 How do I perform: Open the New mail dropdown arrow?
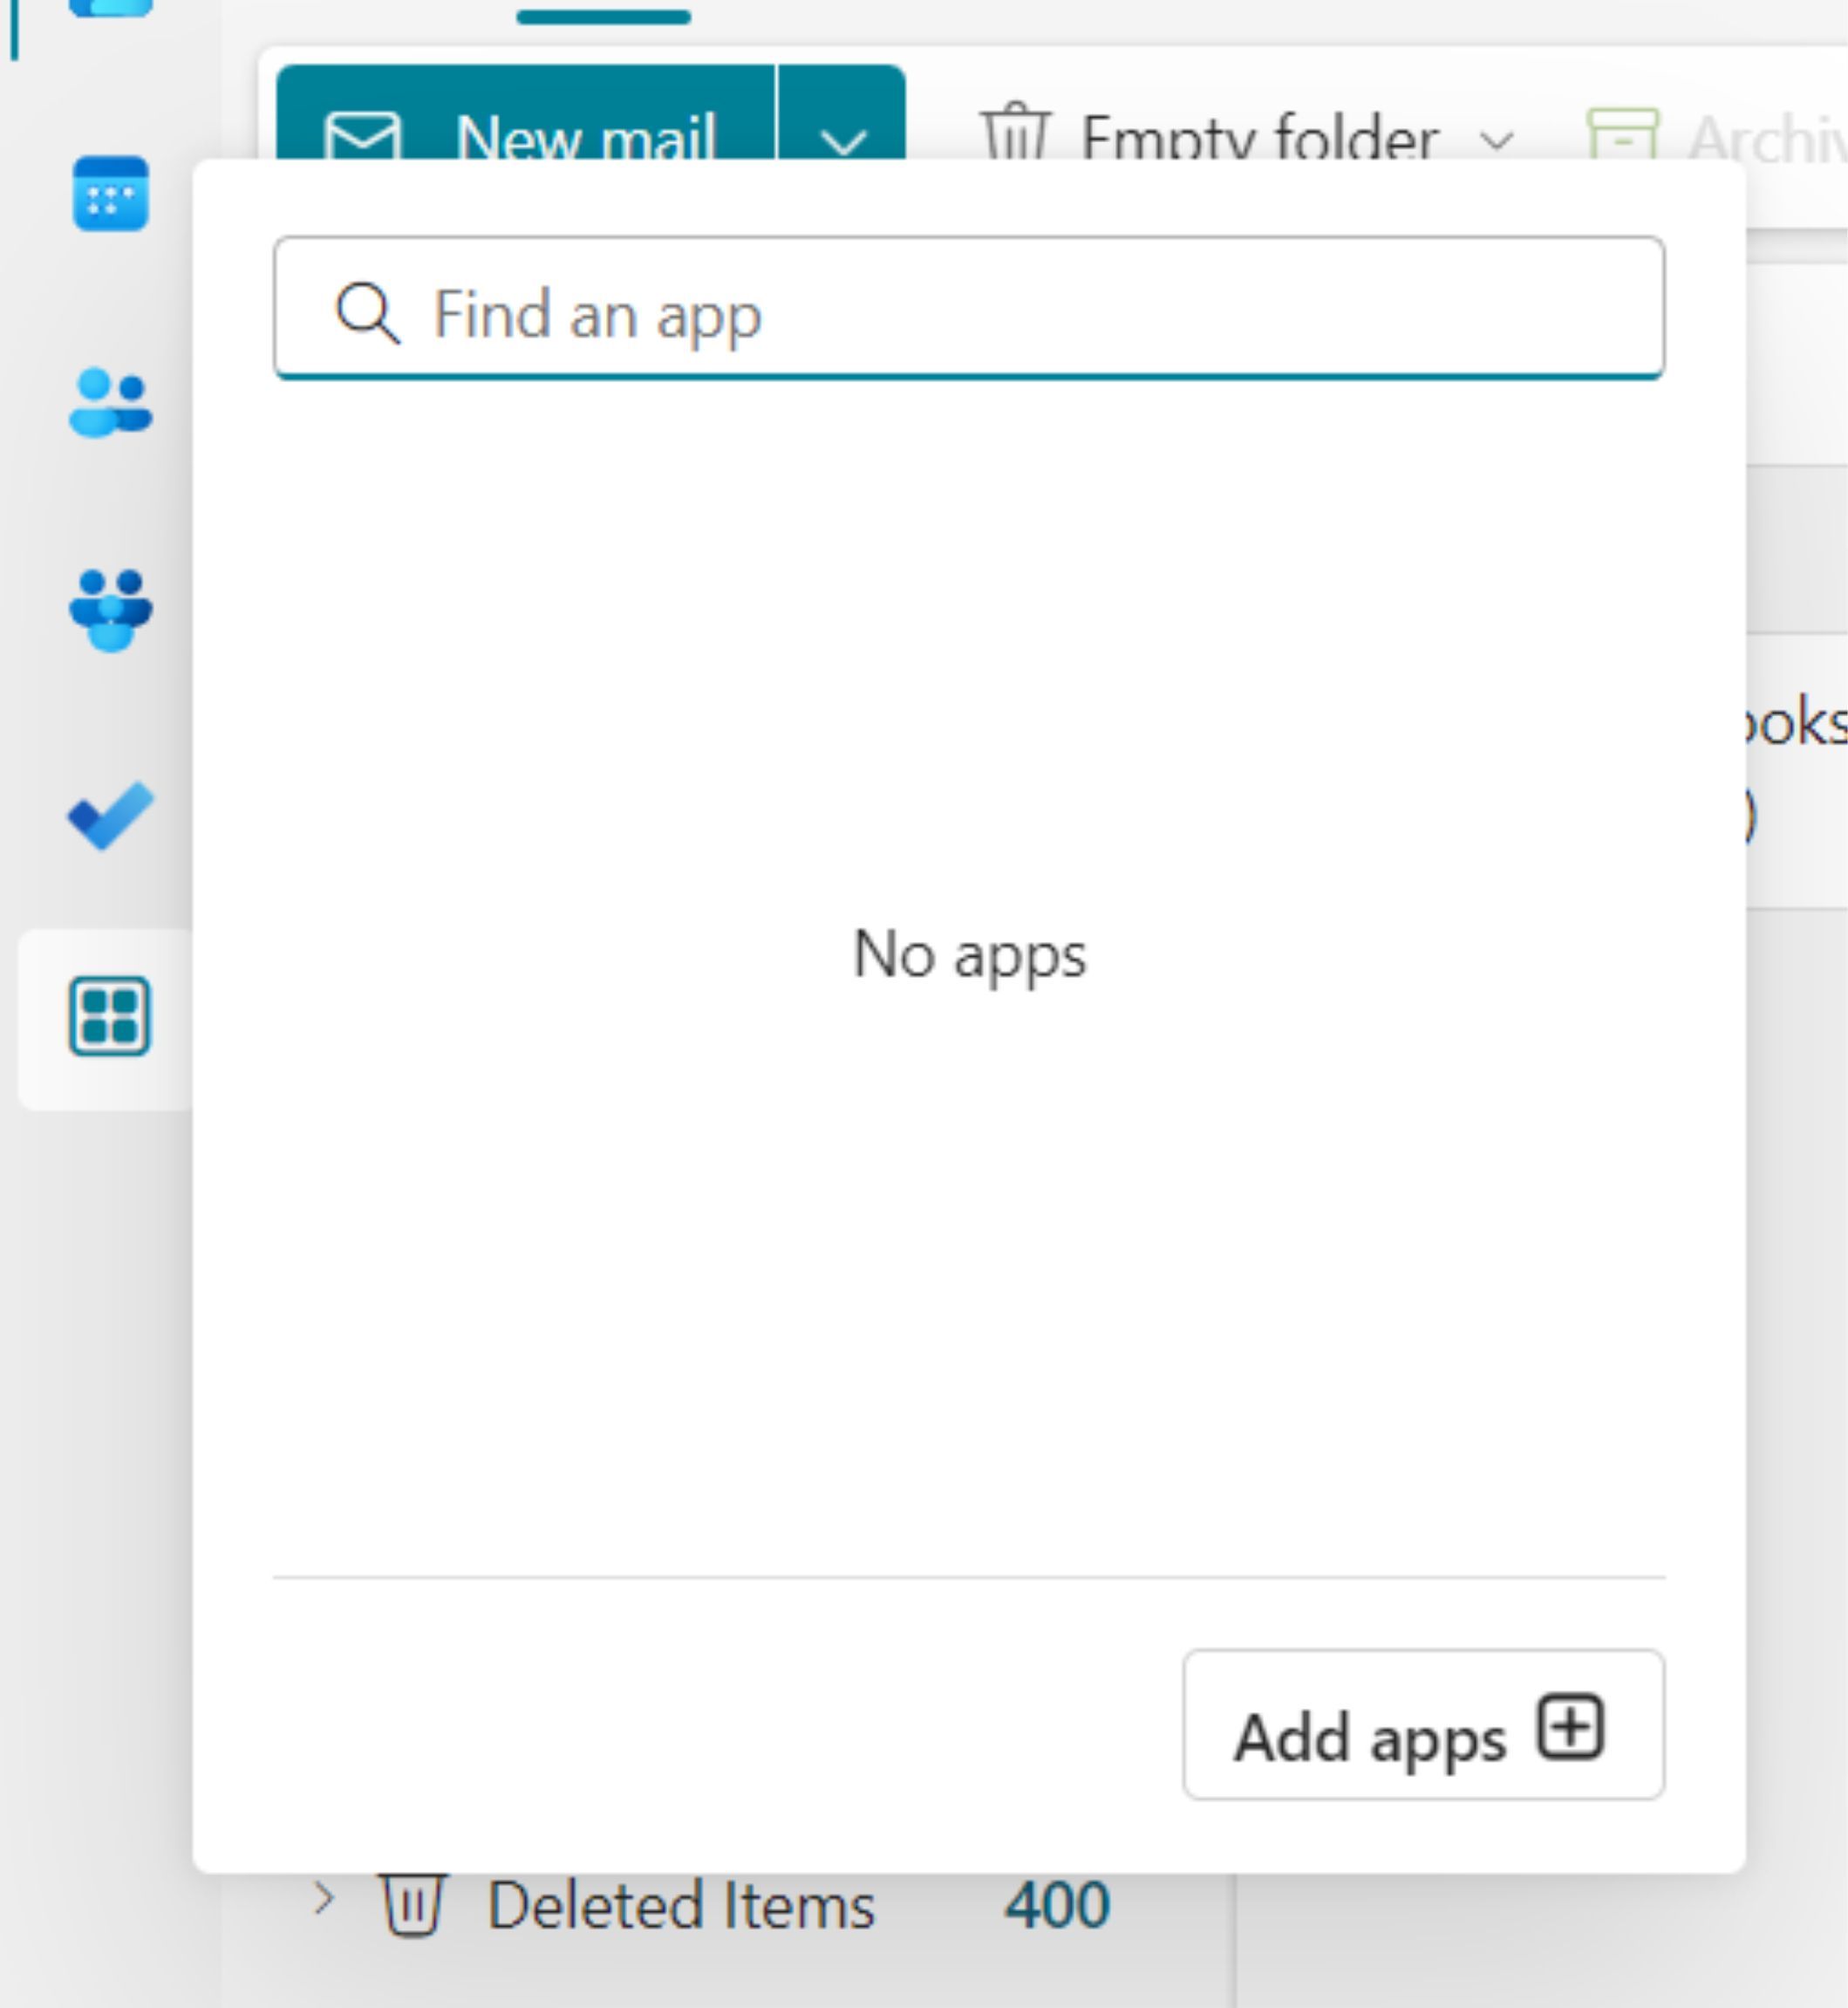[842, 112]
